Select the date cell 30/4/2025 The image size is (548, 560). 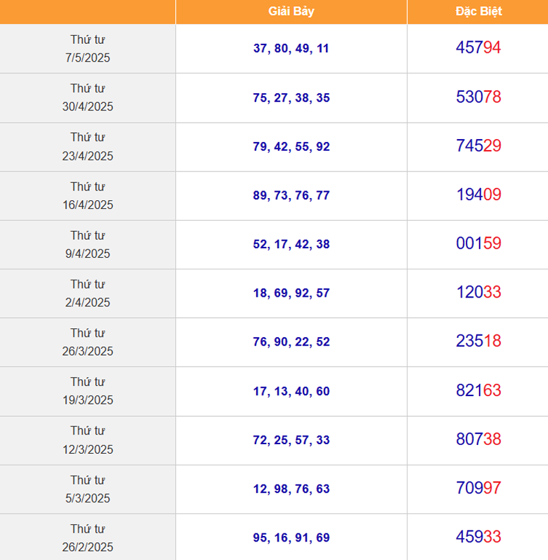pos(88,97)
